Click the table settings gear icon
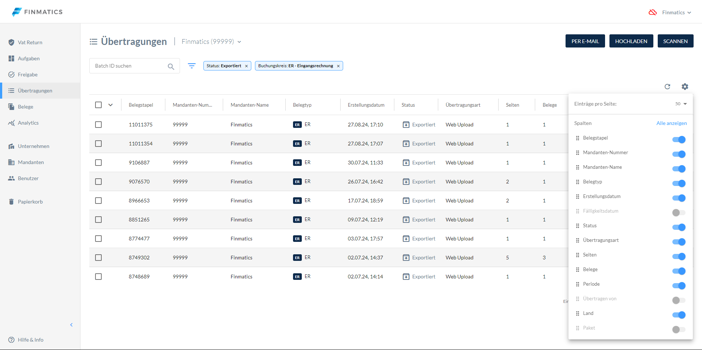The image size is (702, 350). (x=685, y=87)
